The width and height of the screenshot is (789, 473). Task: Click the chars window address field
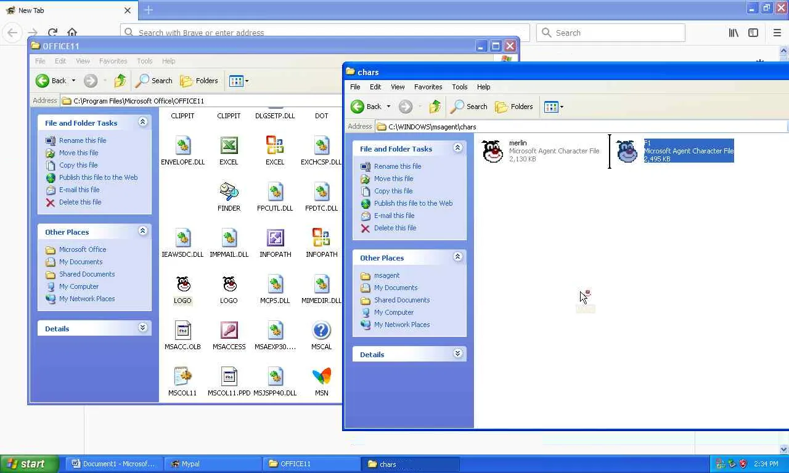pos(581,127)
